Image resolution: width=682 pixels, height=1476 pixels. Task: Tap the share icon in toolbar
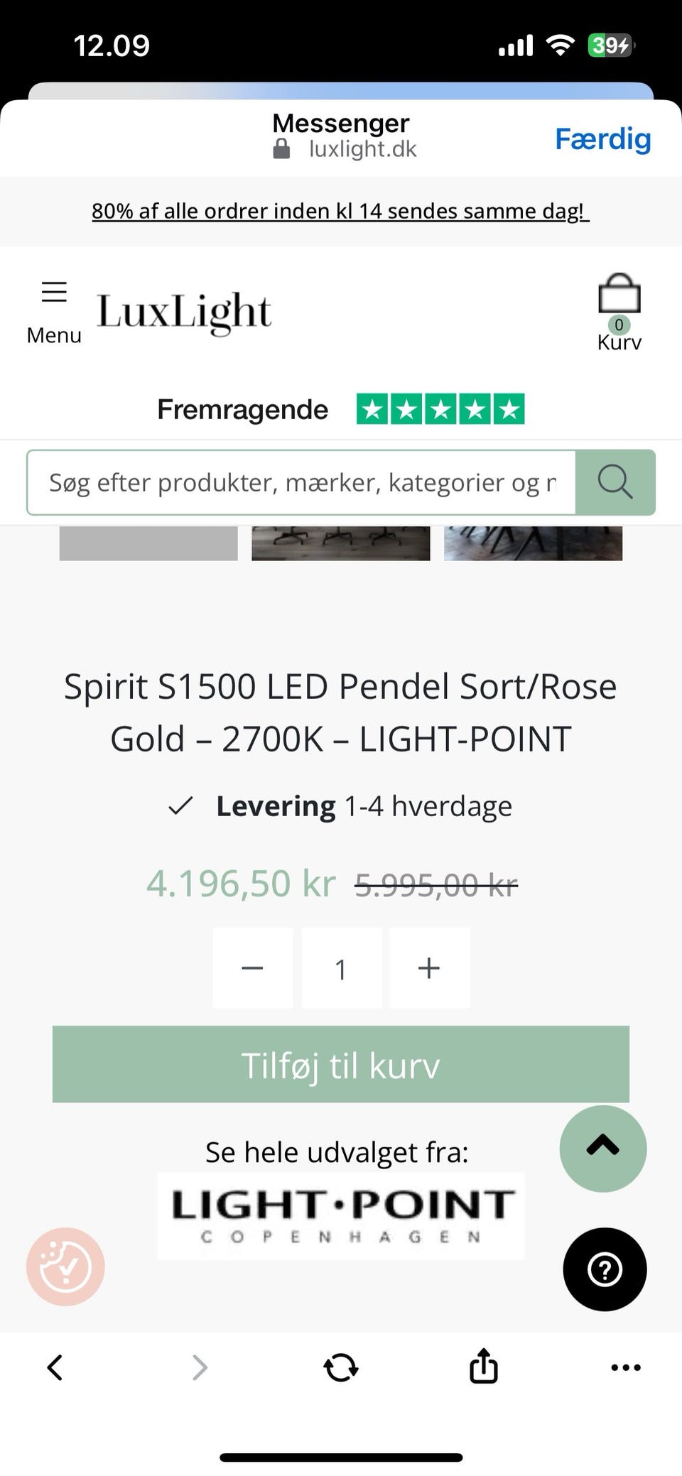pos(483,1366)
